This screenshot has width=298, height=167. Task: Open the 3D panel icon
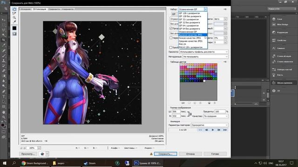tap(274, 91)
